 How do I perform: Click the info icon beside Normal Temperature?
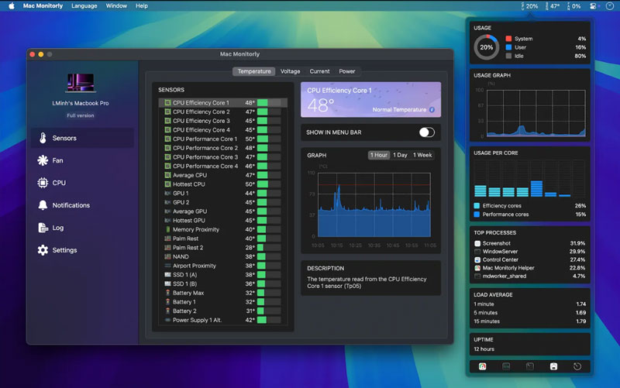click(432, 110)
